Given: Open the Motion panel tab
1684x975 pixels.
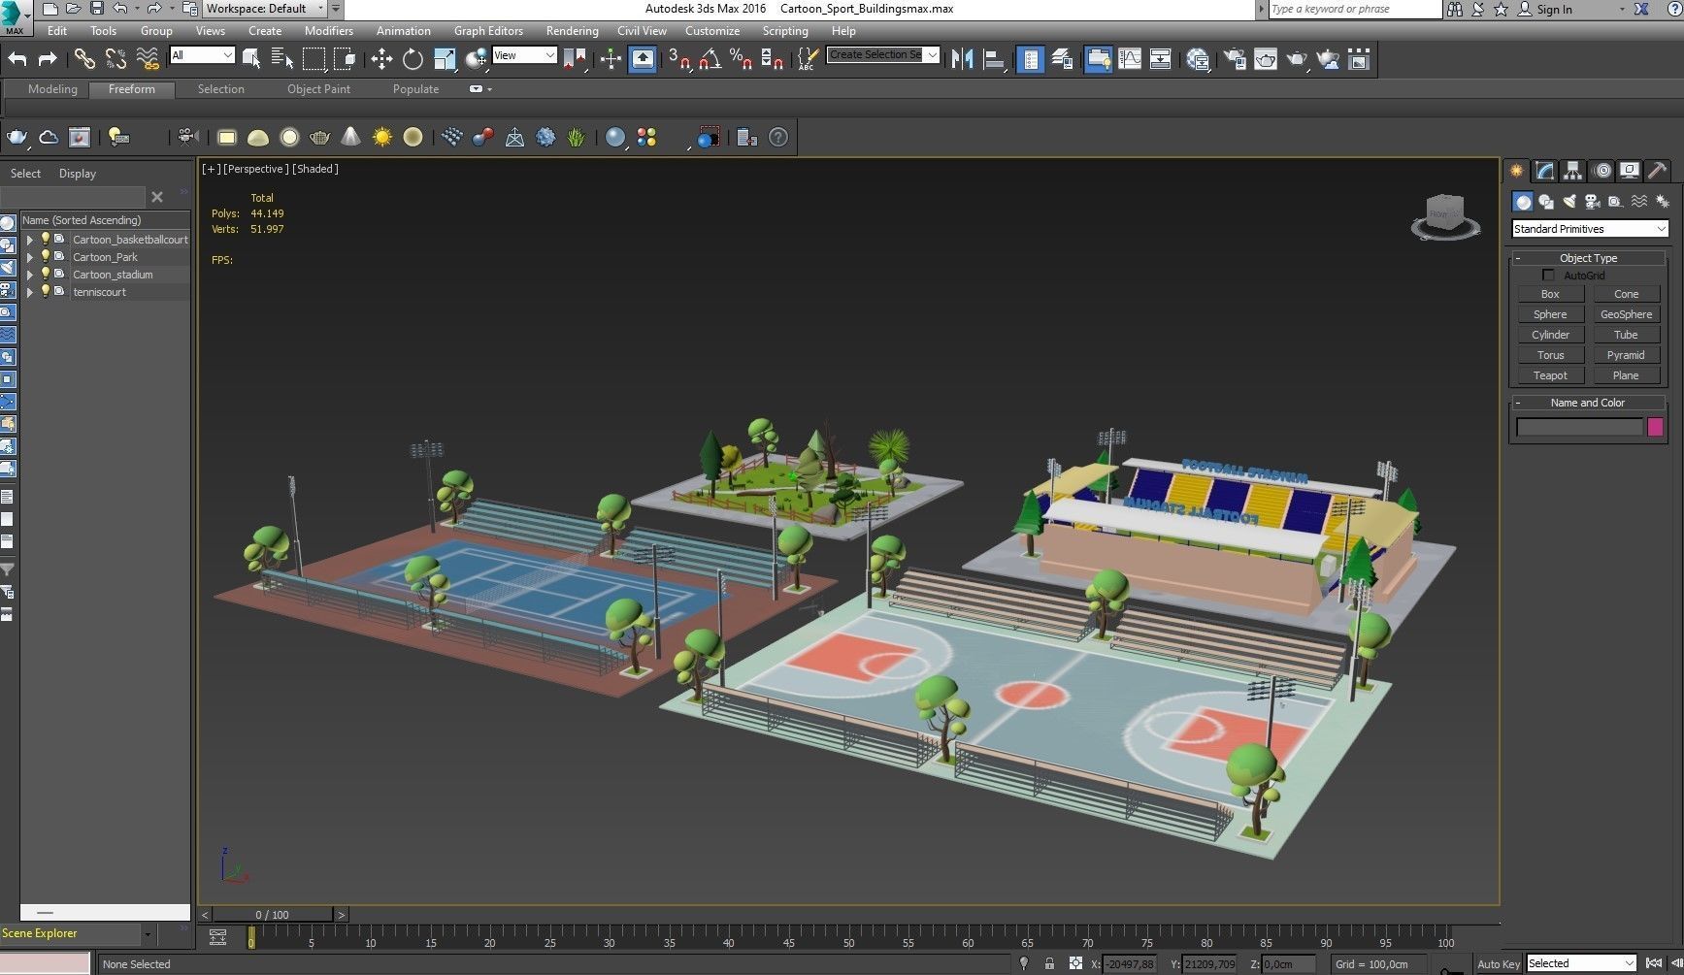Looking at the screenshot, I should click(1602, 171).
